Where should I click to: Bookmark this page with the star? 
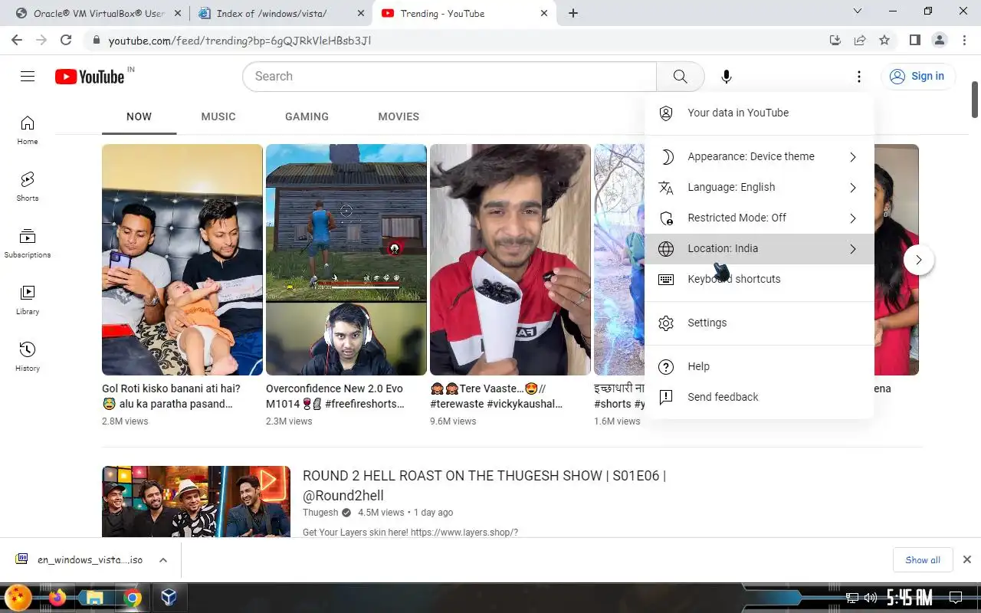pos(884,40)
